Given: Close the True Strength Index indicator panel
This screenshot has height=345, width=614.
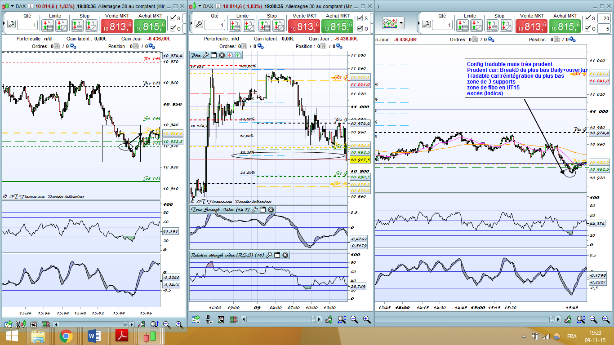Looking at the screenshot, I should (x=271, y=210).
